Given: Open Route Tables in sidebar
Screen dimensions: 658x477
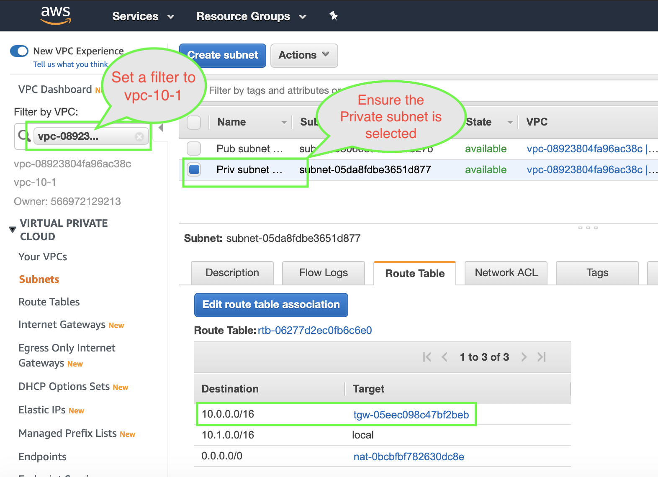Looking at the screenshot, I should (x=49, y=302).
